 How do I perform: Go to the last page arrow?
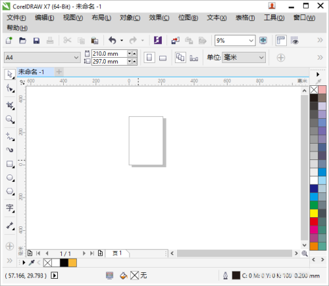pos(92,253)
